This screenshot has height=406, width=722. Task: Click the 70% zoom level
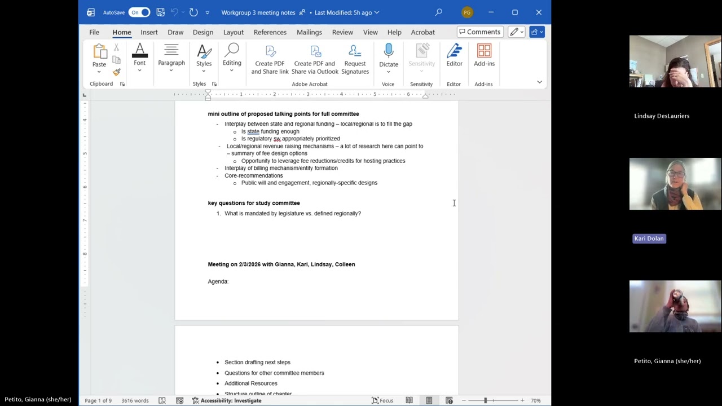(x=535, y=400)
